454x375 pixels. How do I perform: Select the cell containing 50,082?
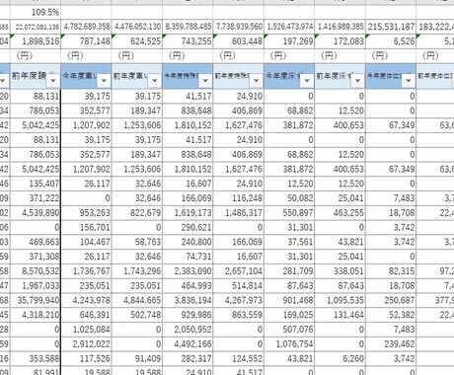pos(289,198)
